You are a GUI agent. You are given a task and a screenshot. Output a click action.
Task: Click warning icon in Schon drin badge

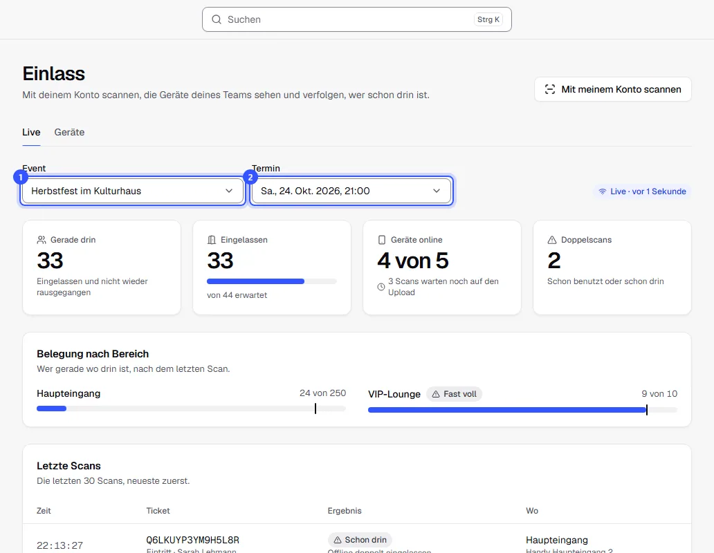338,540
